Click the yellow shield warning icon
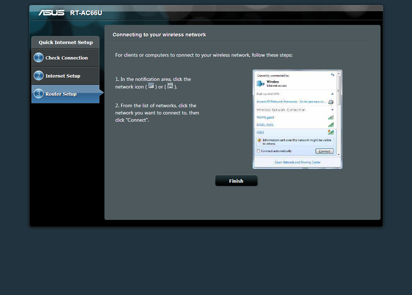 click(259, 140)
